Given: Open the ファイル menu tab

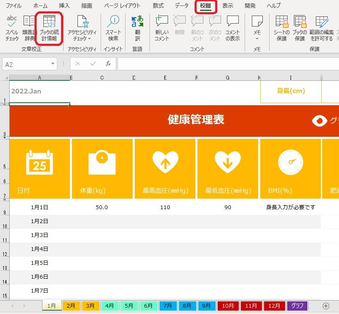Looking at the screenshot, I should pyautogui.click(x=13, y=6).
